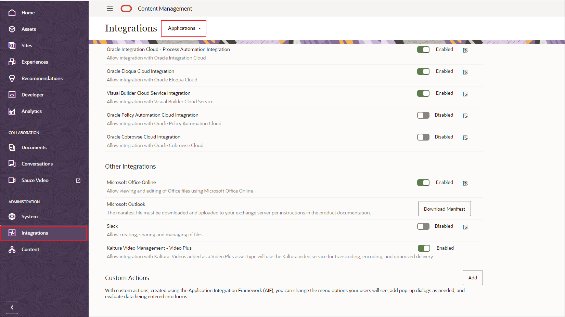Disable Kaltura Video Management toggle
This screenshot has width=565, height=317.
[424, 248]
